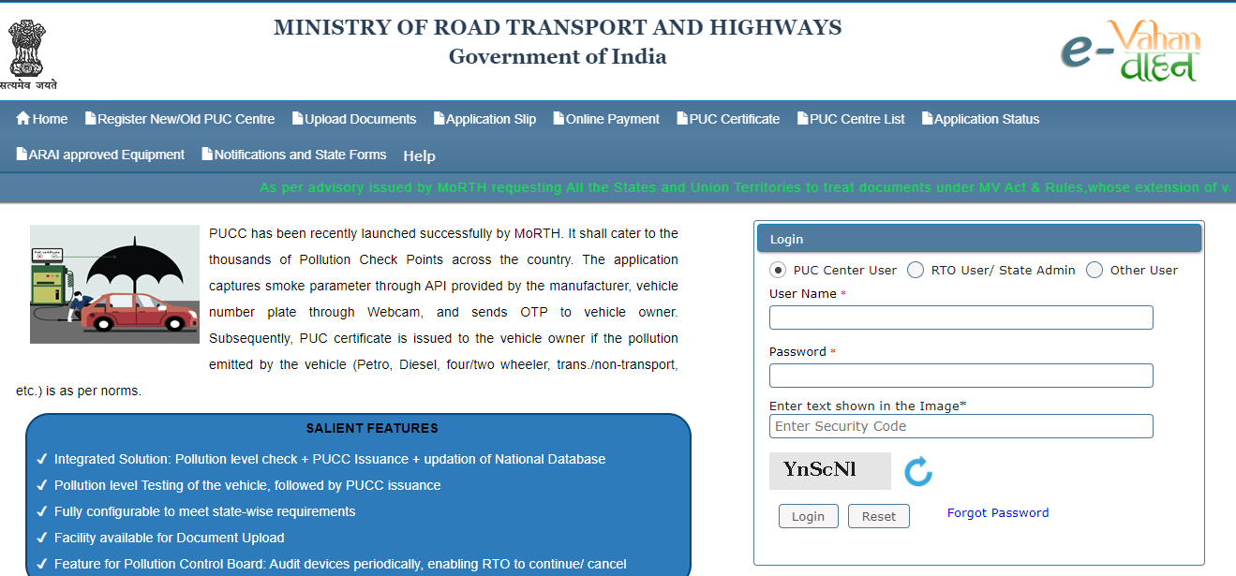The image size is (1236, 576).
Task: Reset the login form
Action: click(878, 515)
